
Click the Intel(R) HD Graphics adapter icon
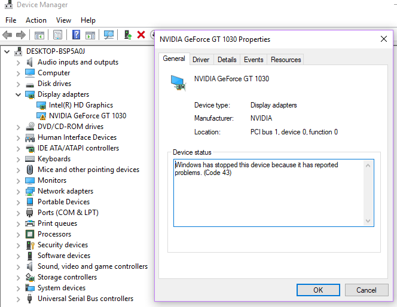tap(41, 105)
